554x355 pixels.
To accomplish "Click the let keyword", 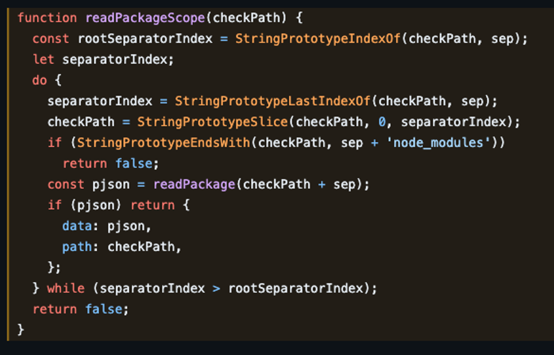I will click(43, 59).
